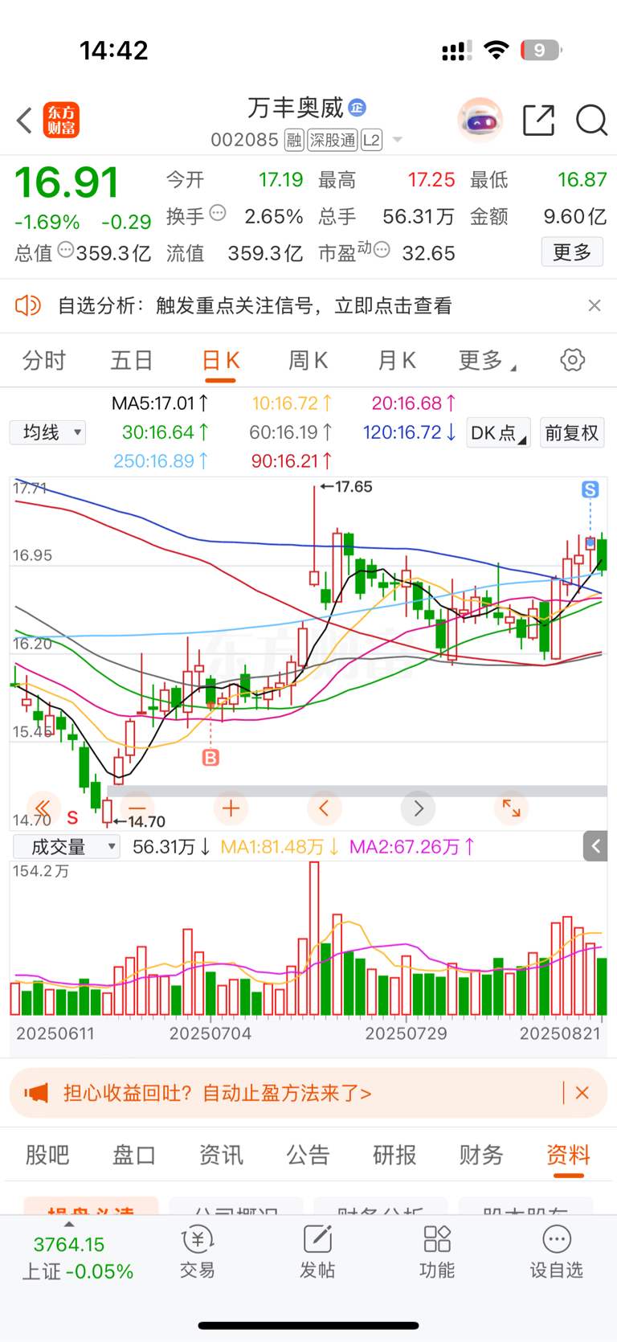Image resolution: width=617 pixels, height=1342 pixels.
Task: Open the 股吧 tab
Action: pyautogui.click(x=47, y=1155)
